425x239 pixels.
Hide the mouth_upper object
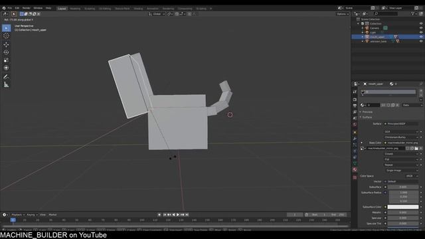point(421,37)
